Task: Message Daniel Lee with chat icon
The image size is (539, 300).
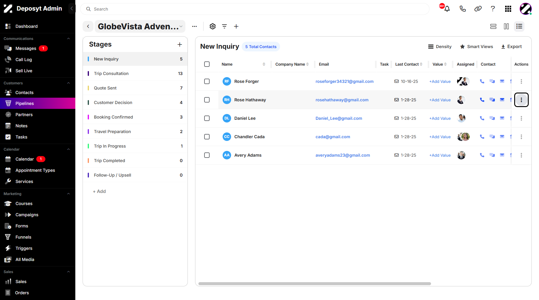Action: 492,118
